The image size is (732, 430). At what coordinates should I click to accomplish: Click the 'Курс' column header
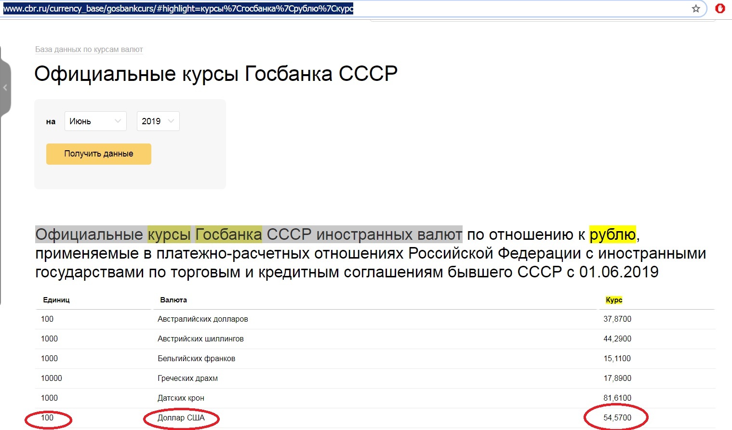coord(614,300)
